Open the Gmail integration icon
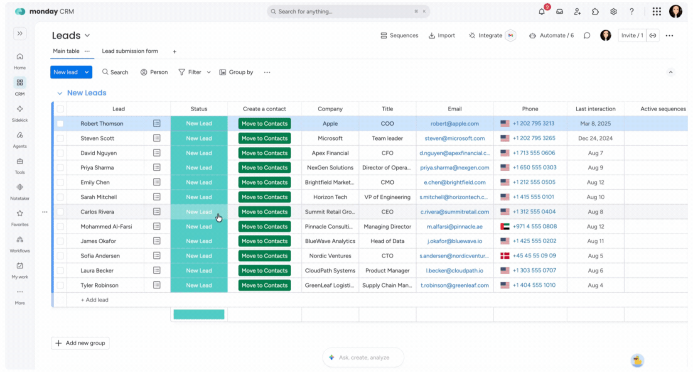 coord(511,36)
